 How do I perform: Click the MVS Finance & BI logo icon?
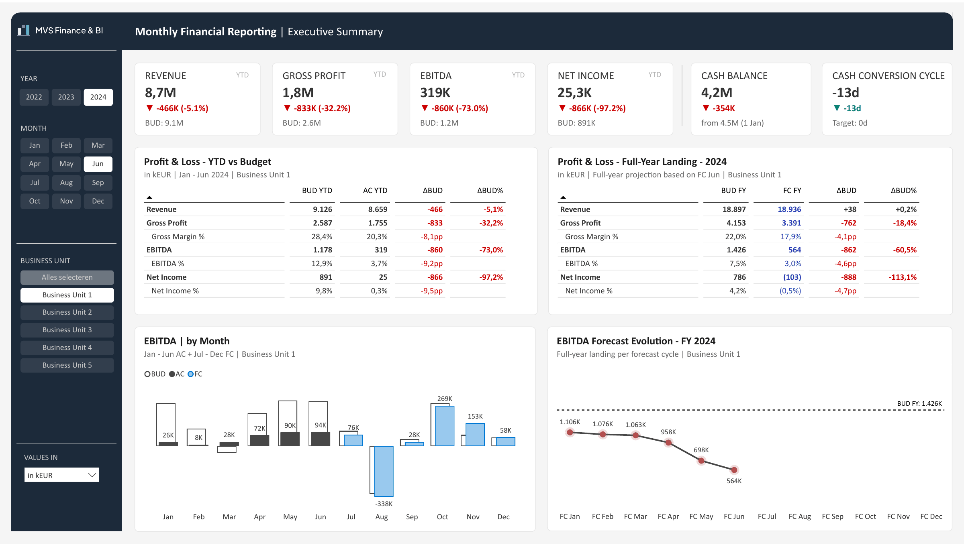(24, 31)
